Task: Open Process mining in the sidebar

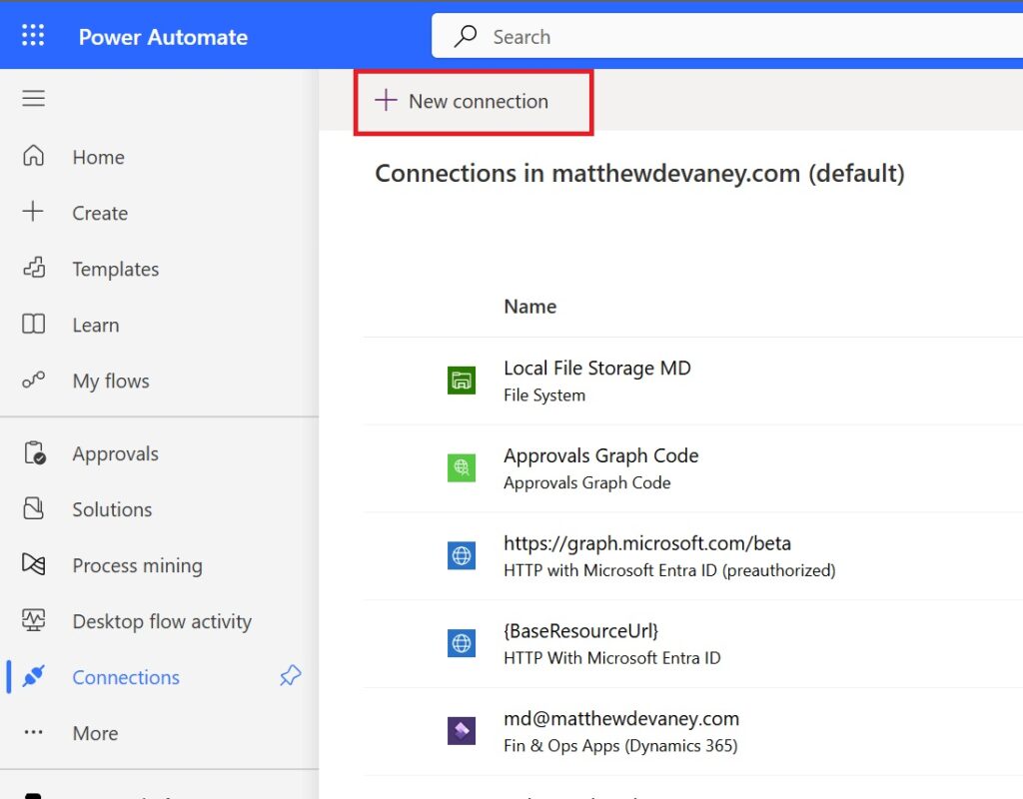Action: [x=138, y=565]
